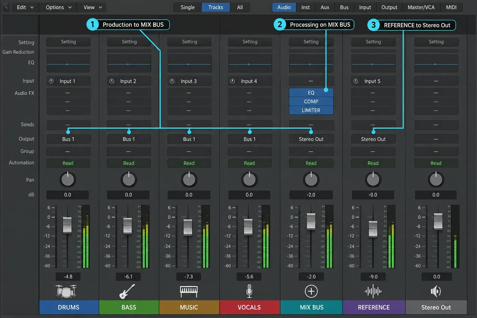This screenshot has width=477, height=318.
Task: Click the DRUMS drum kit icon
Action: tap(66, 291)
